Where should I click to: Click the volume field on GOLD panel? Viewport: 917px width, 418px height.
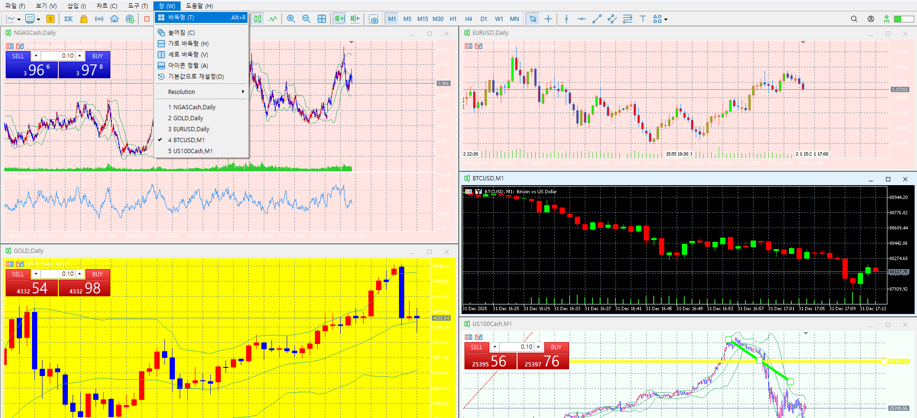coord(58,274)
